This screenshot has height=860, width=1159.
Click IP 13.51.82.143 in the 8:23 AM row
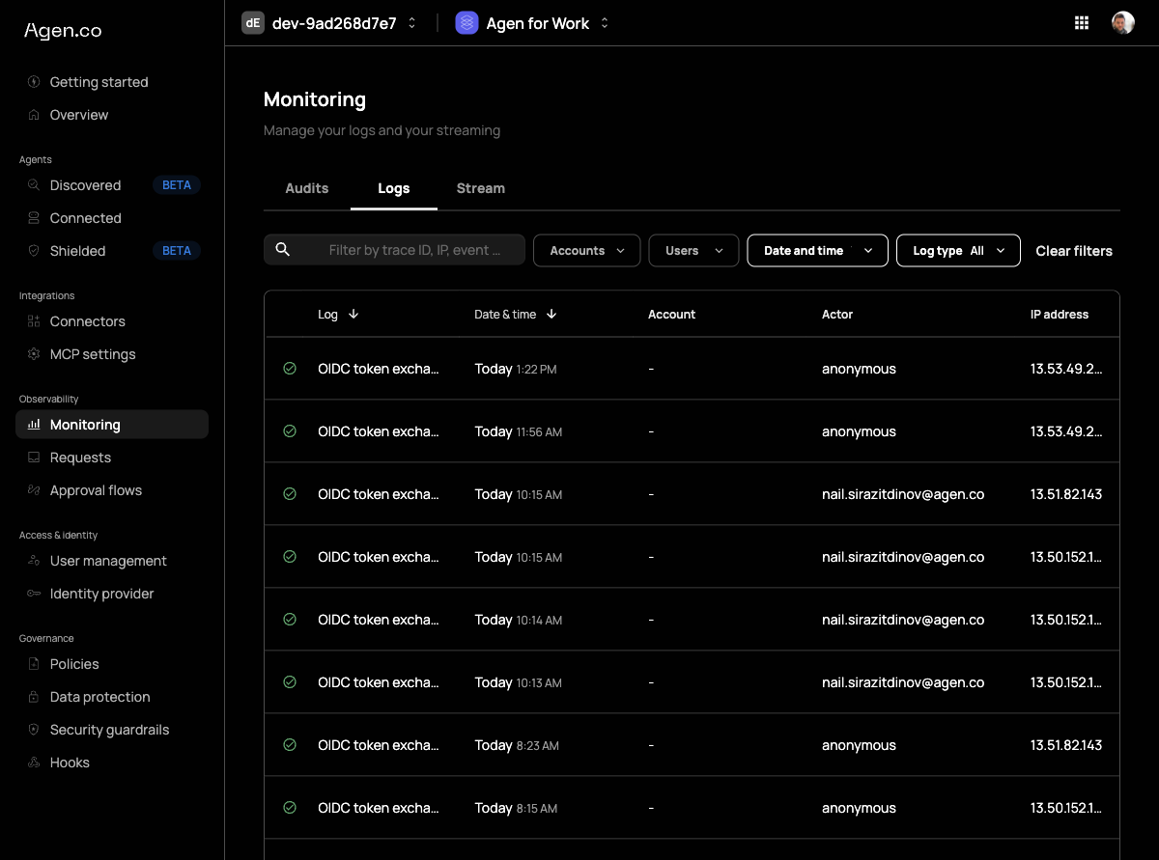[1066, 745]
